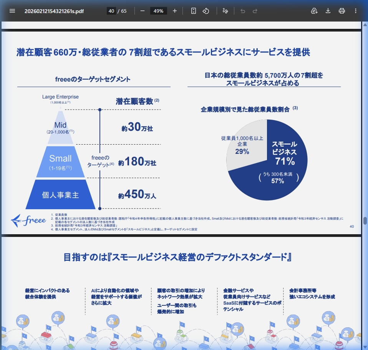Click the 'freeeのターゲット' label

[100, 161]
